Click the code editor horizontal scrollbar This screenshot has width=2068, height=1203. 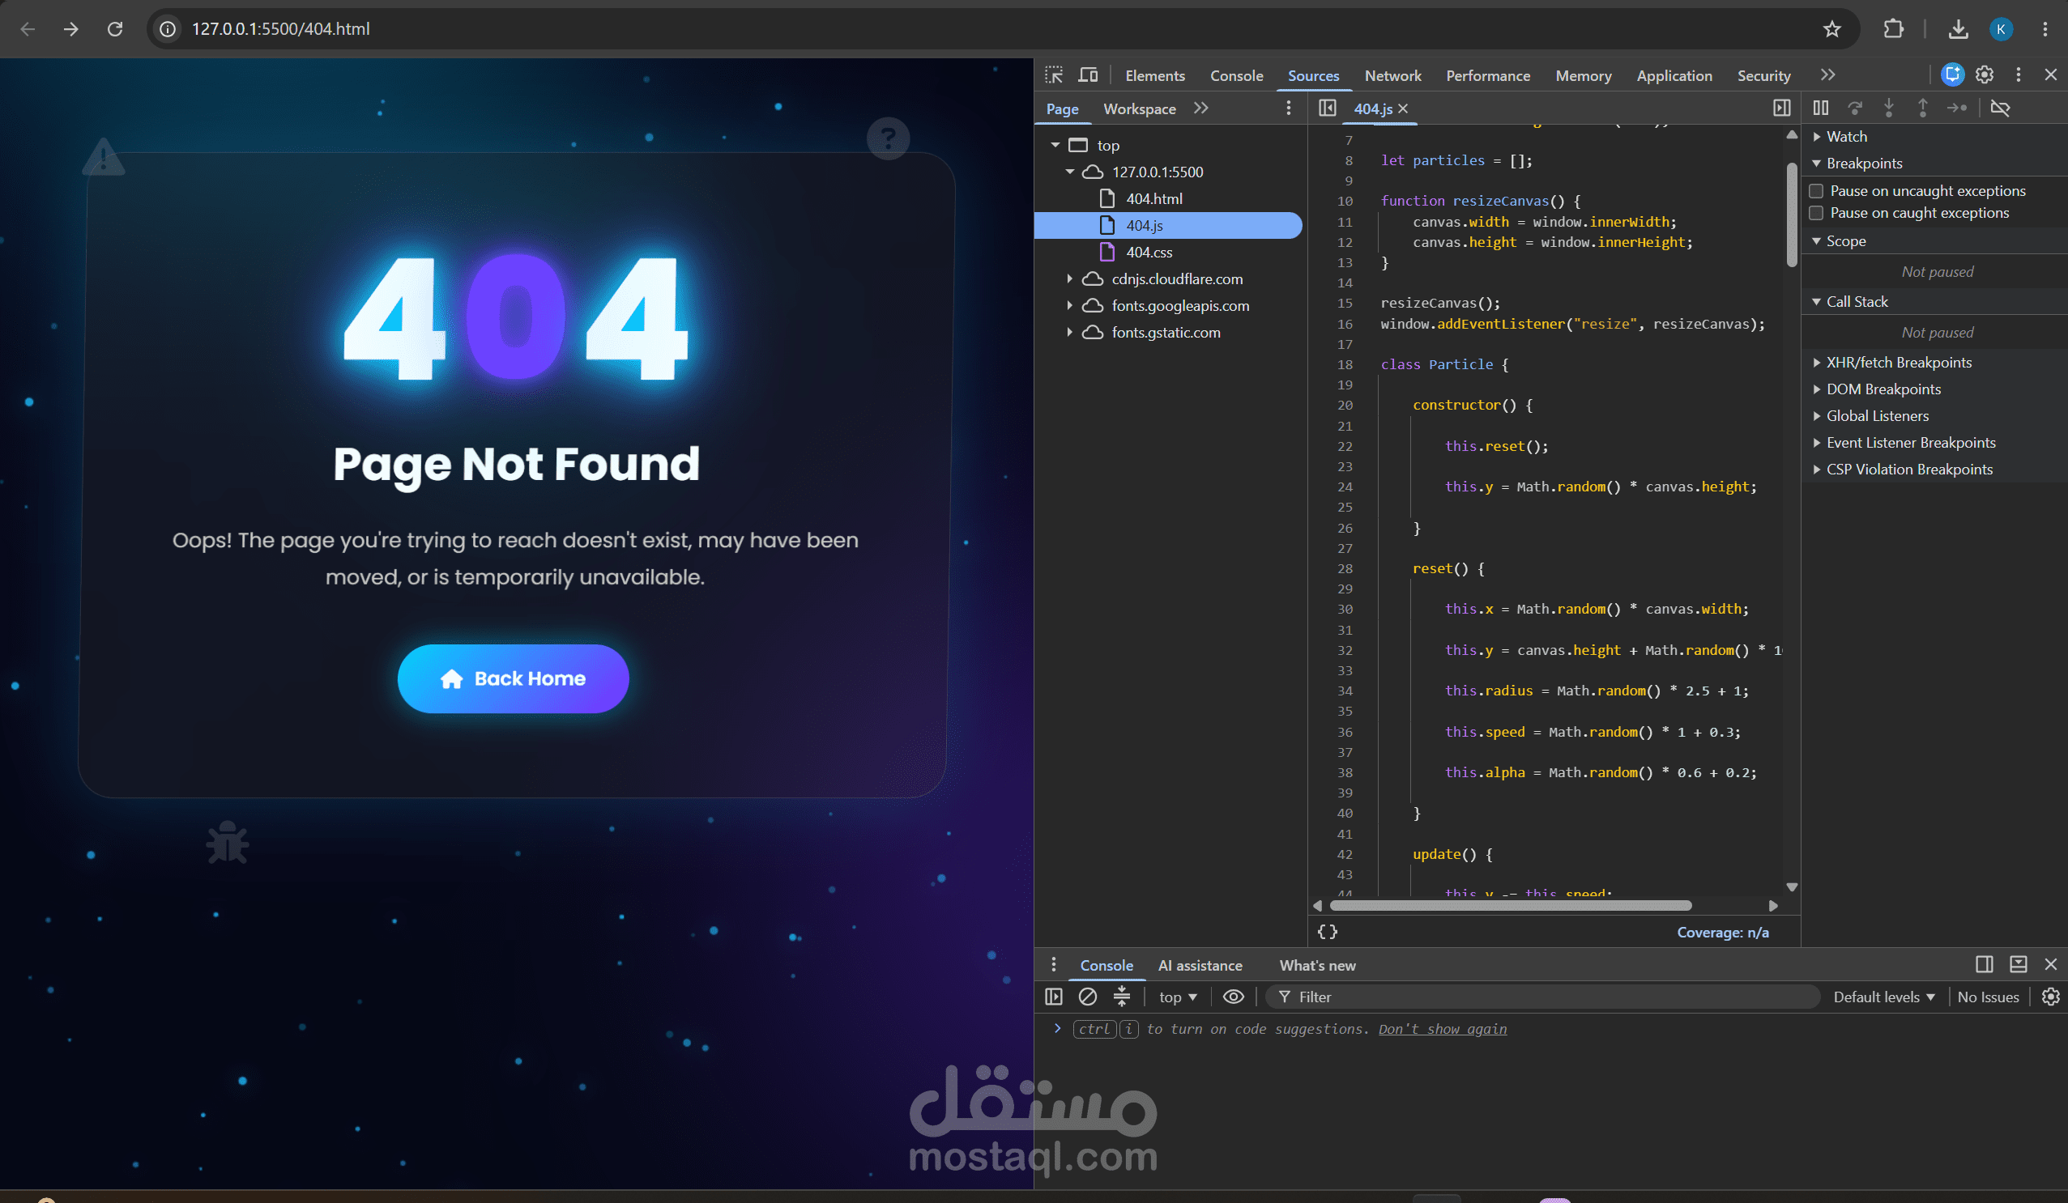pyautogui.click(x=1511, y=905)
